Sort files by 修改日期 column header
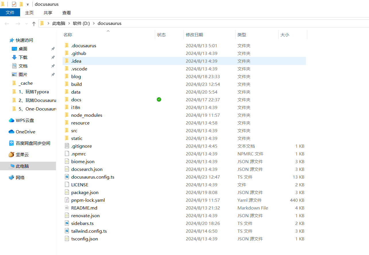This screenshot has width=369, height=255. pyautogui.click(x=209, y=35)
